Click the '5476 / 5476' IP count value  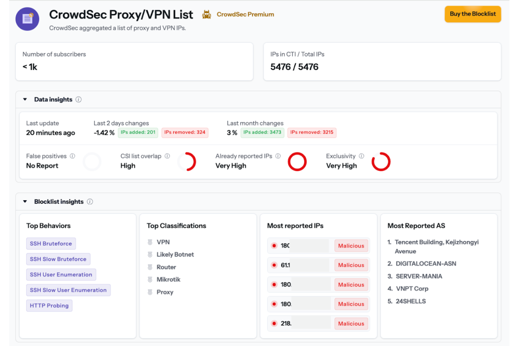294,67
